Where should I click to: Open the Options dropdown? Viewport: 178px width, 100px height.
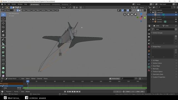(x=142, y=7)
